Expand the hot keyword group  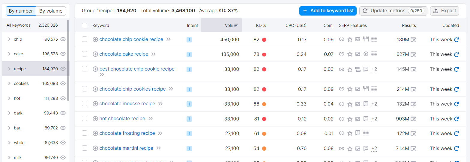coord(9,98)
